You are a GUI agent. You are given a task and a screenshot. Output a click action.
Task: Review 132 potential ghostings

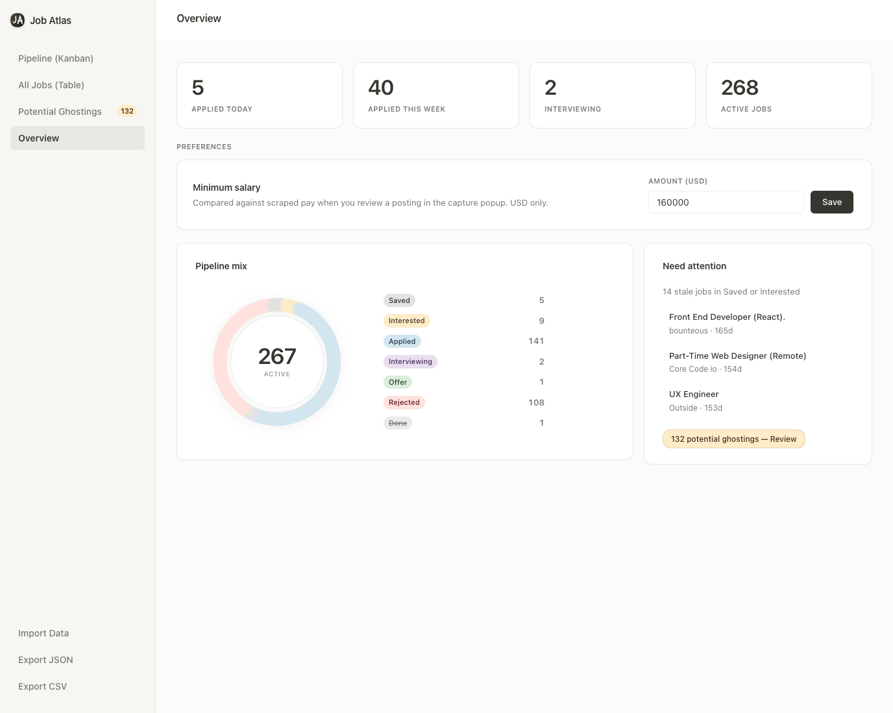pos(733,439)
